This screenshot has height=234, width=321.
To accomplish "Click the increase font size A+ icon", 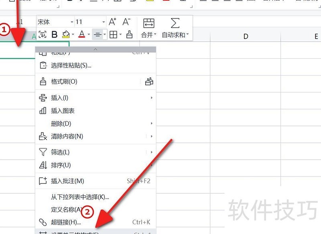I will [112, 22].
